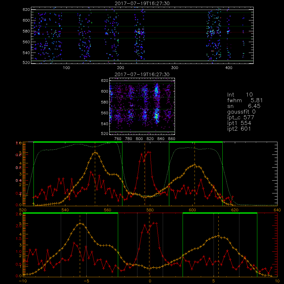Click x-axis label 100 of top image
Screen dimensions: 284x284
(66, 68)
